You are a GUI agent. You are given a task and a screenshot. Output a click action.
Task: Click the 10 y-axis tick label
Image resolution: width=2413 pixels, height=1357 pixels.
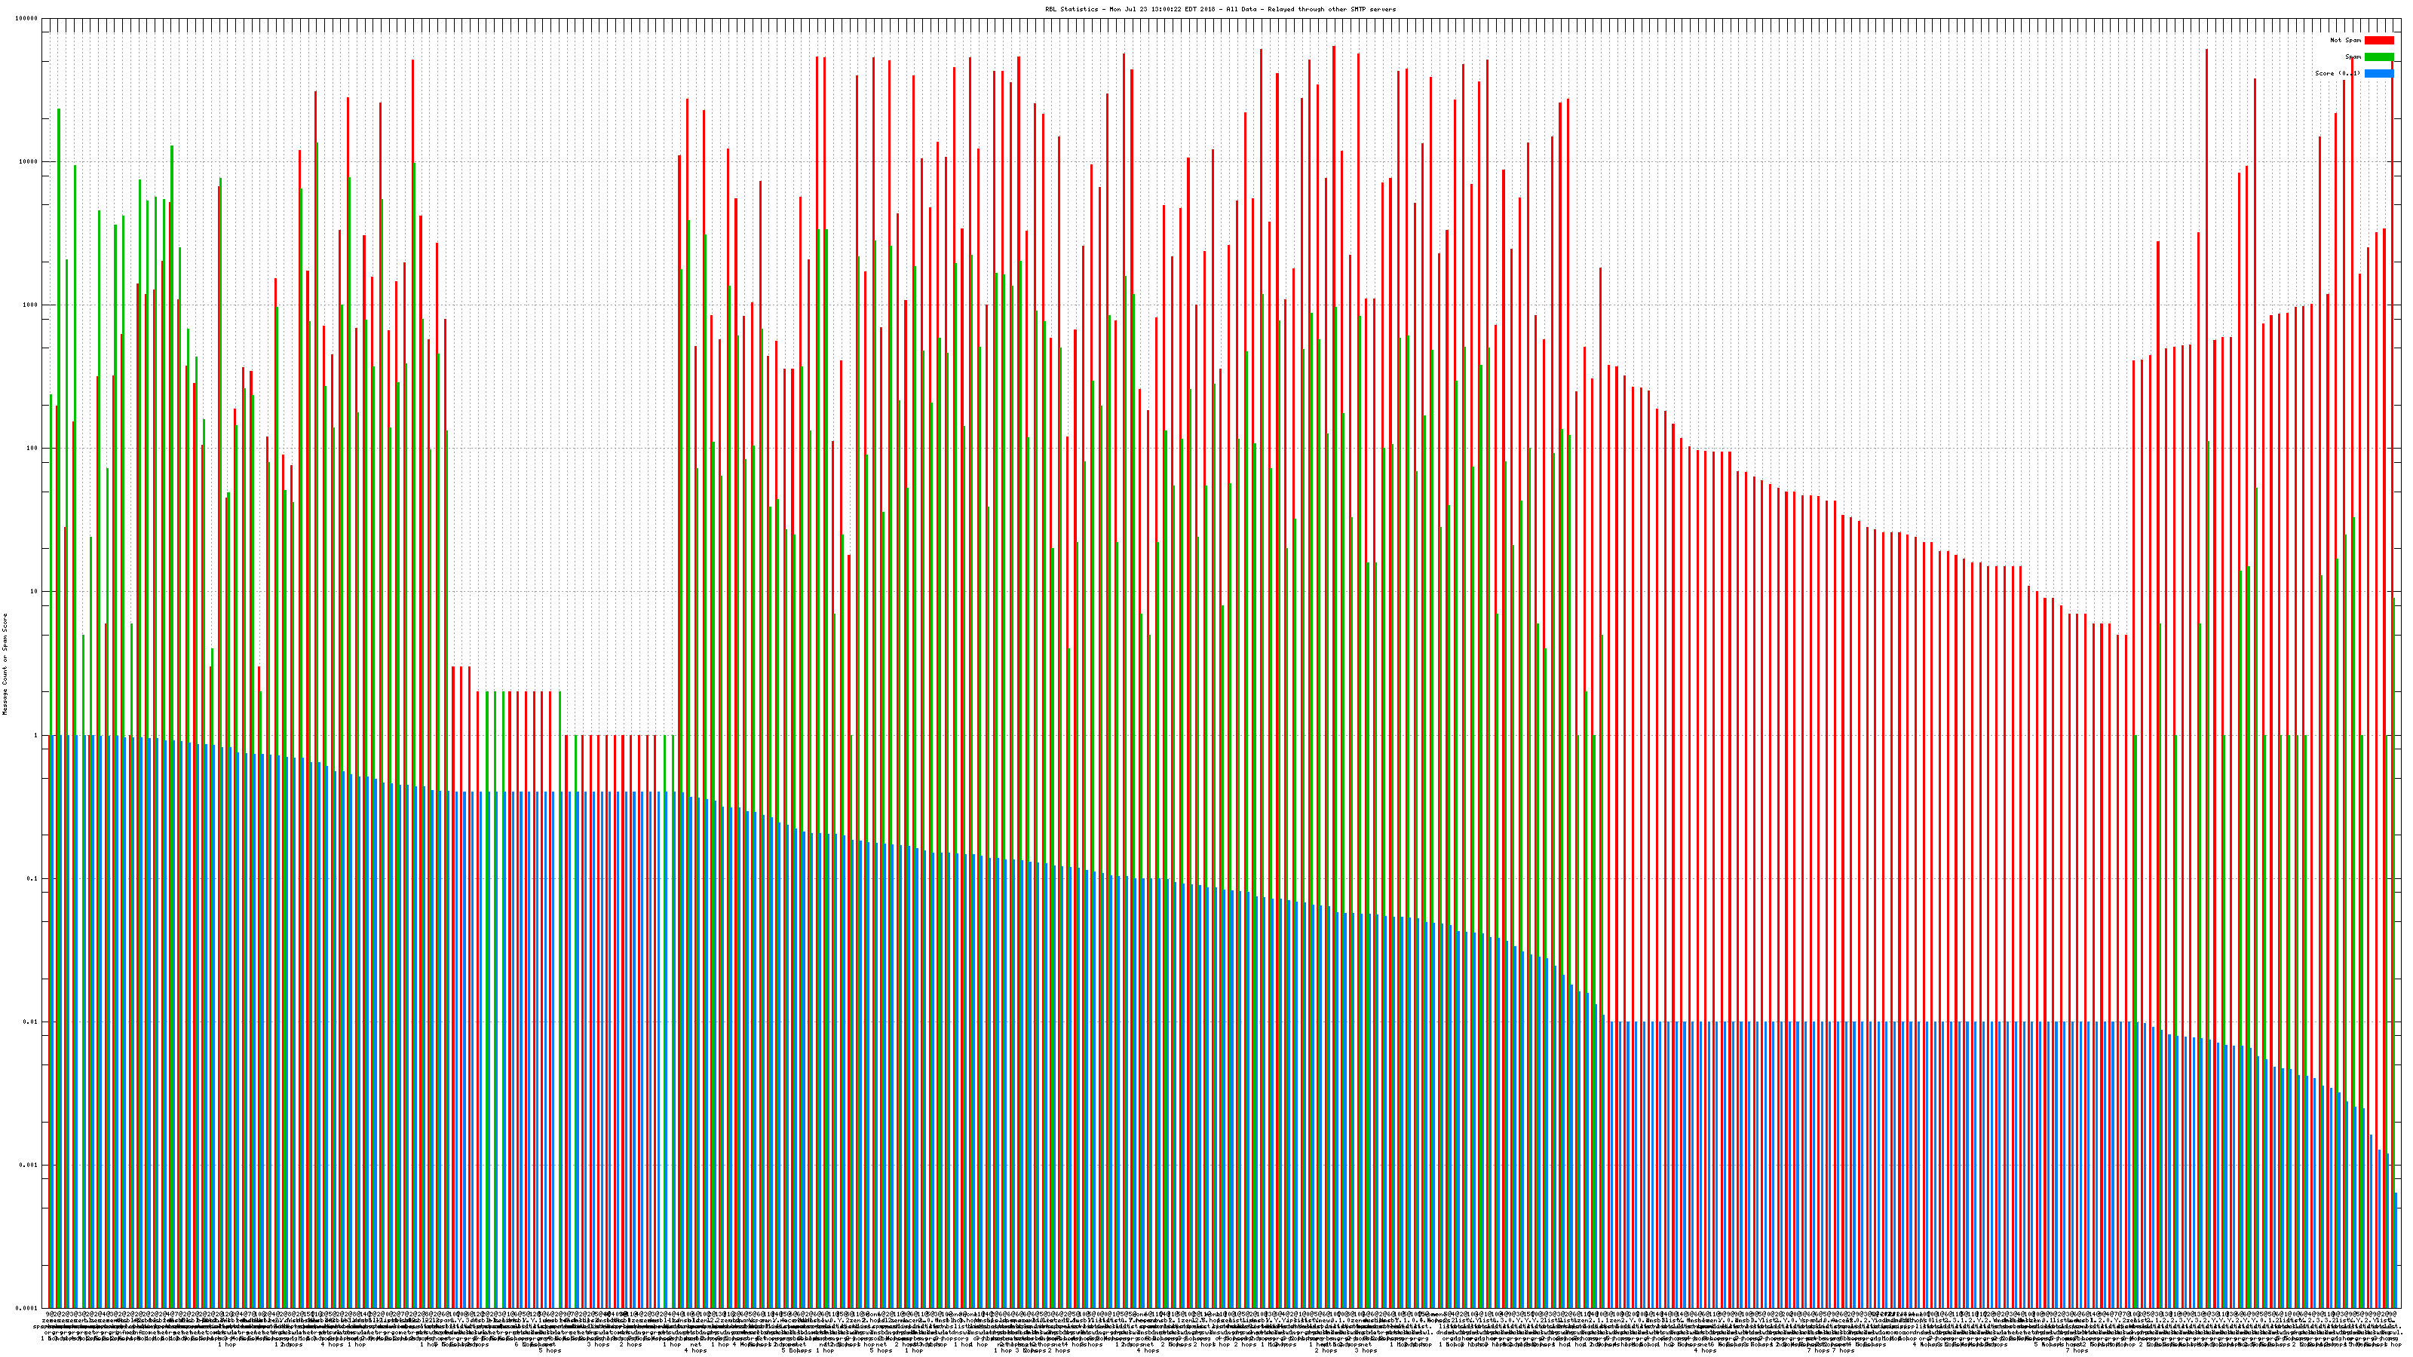point(35,591)
